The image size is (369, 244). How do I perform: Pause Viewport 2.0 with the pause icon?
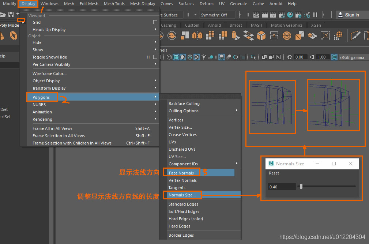coord(315,15)
